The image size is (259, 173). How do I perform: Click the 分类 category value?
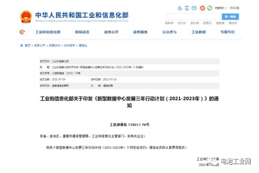tap(108, 86)
